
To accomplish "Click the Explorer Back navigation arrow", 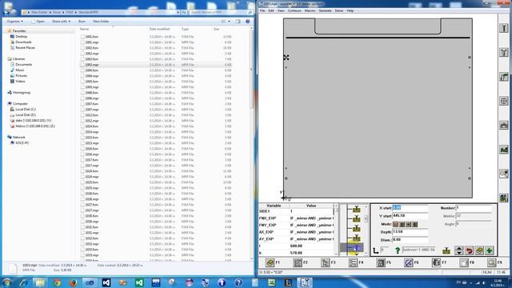I will pyautogui.click(x=6, y=12).
